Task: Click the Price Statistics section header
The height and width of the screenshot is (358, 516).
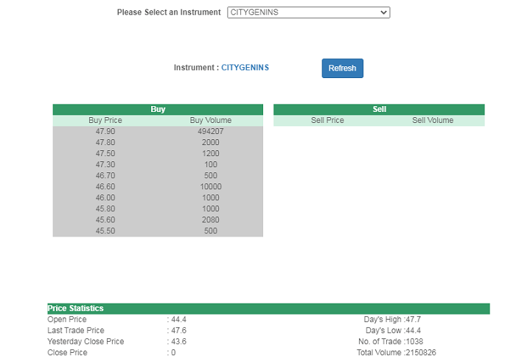Action: [76, 309]
